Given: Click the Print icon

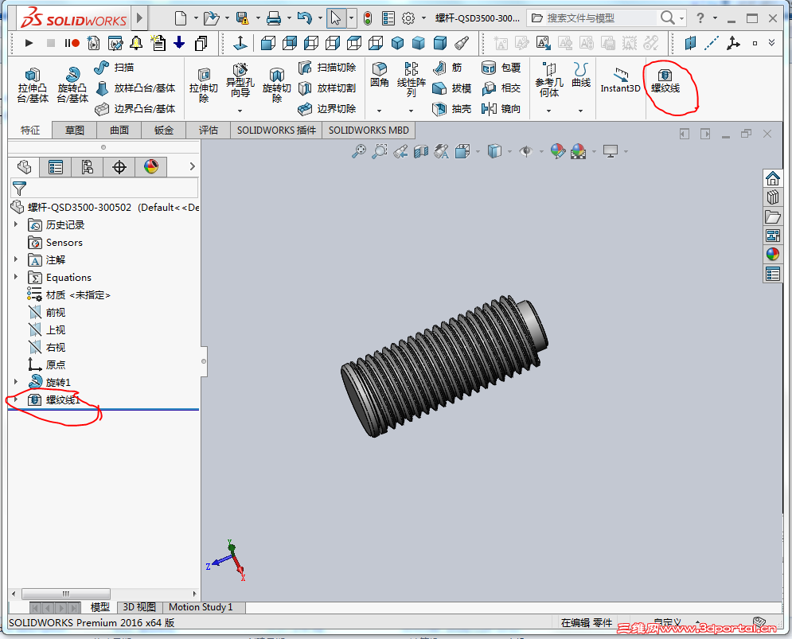Looking at the screenshot, I should pyautogui.click(x=274, y=18).
